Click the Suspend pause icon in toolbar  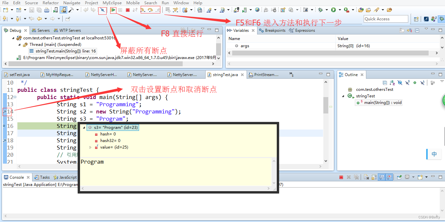(x=120, y=10)
